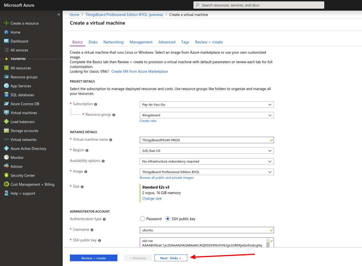Click the Advisor icon
Image resolution: width=362 pixels, height=266 pixels.
[x=6, y=166]
